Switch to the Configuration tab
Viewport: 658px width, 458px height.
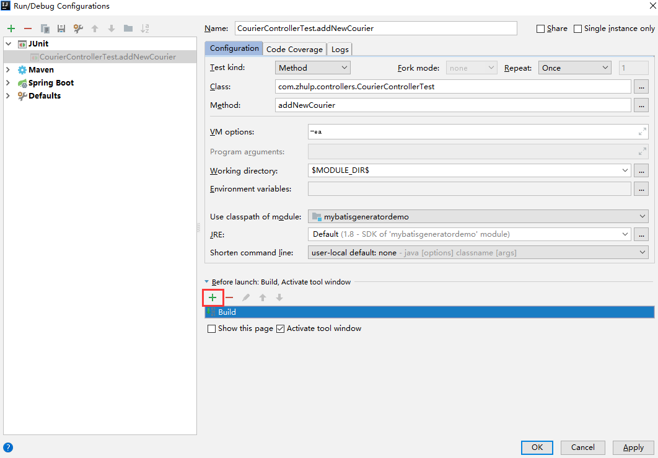click(234, 48)
